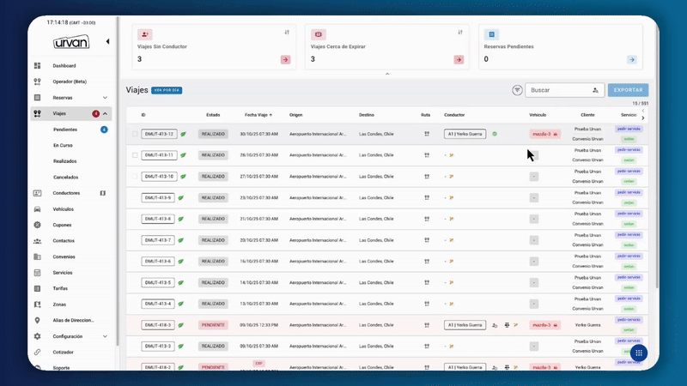Click arrow on Reservas Pendientes card
The image size is (687, 386).
632,60
